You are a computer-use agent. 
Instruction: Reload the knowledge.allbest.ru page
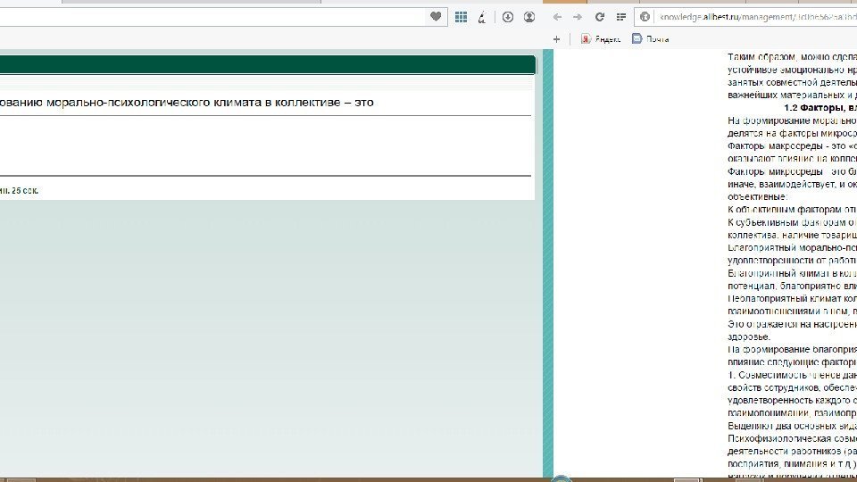point(600,18)
